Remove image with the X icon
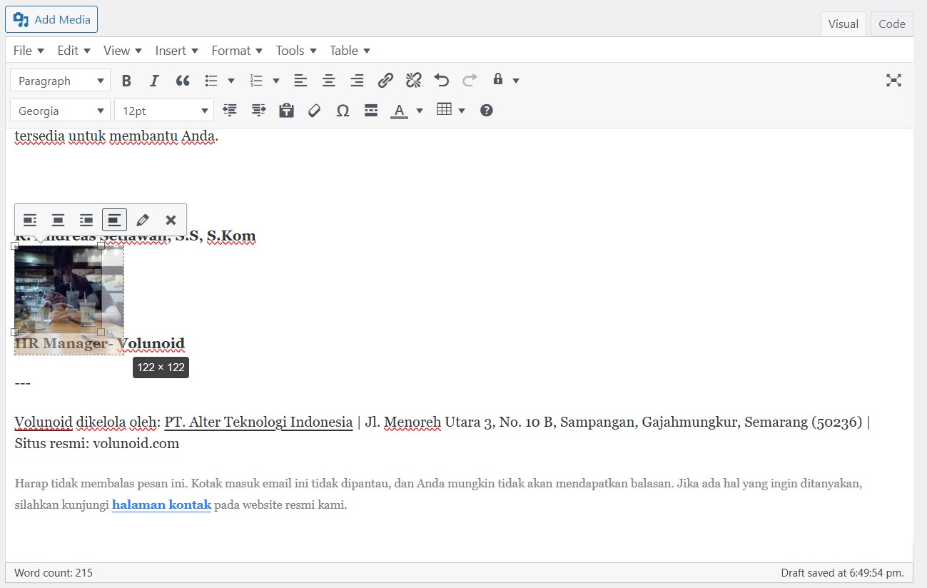The image size is (927, 588). [171, 220]
